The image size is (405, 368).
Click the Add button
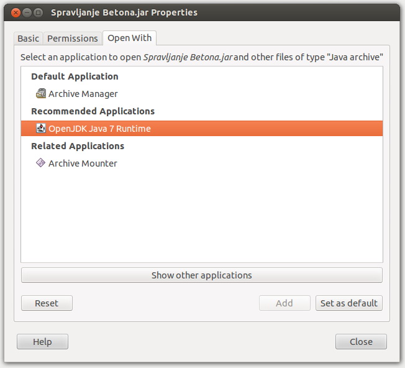(x=284, y=303)
